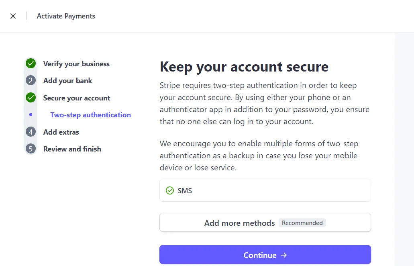
Task: Click green checkmark beside Secure your account
Action: pyautogui.click(x=31, y=98)
